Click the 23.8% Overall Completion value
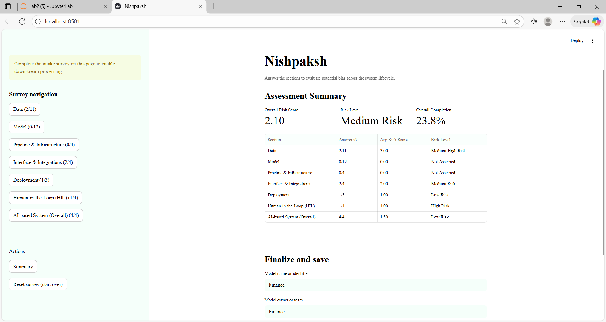 (x=431, y=121)
